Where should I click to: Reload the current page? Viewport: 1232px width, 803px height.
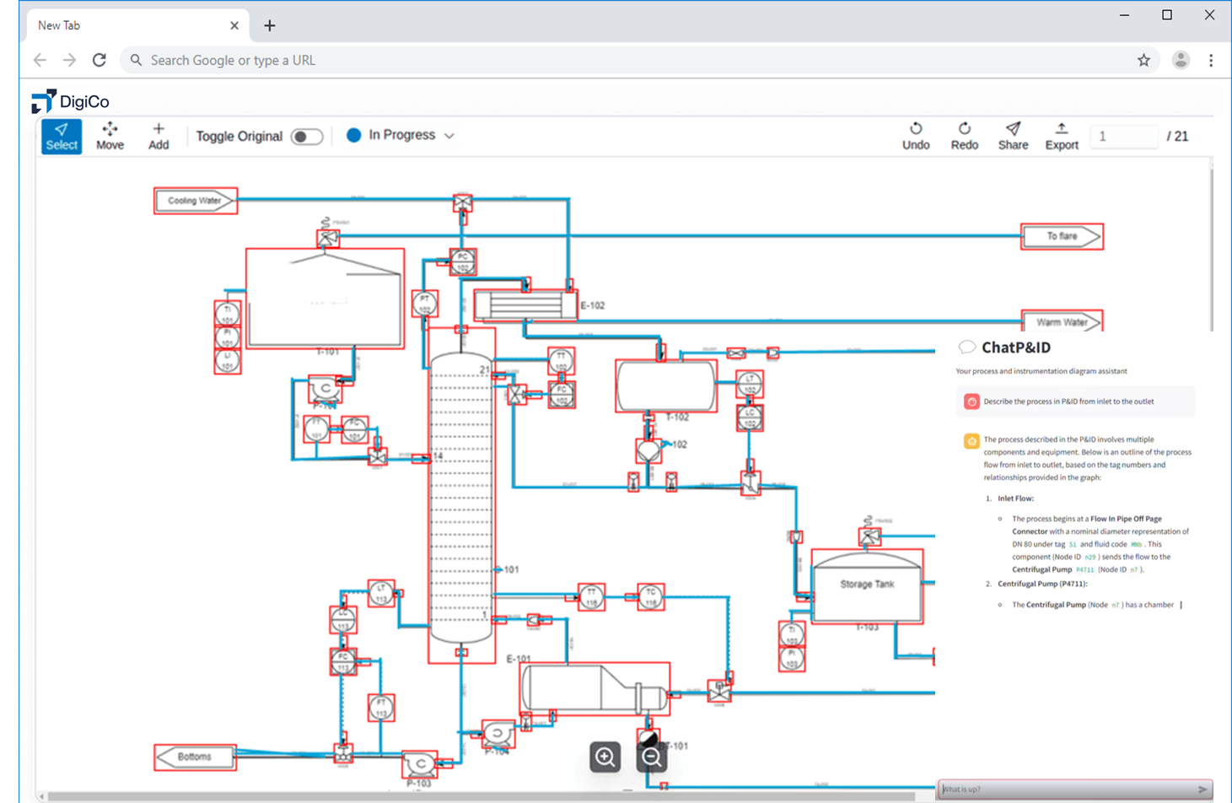click(100, 60)
